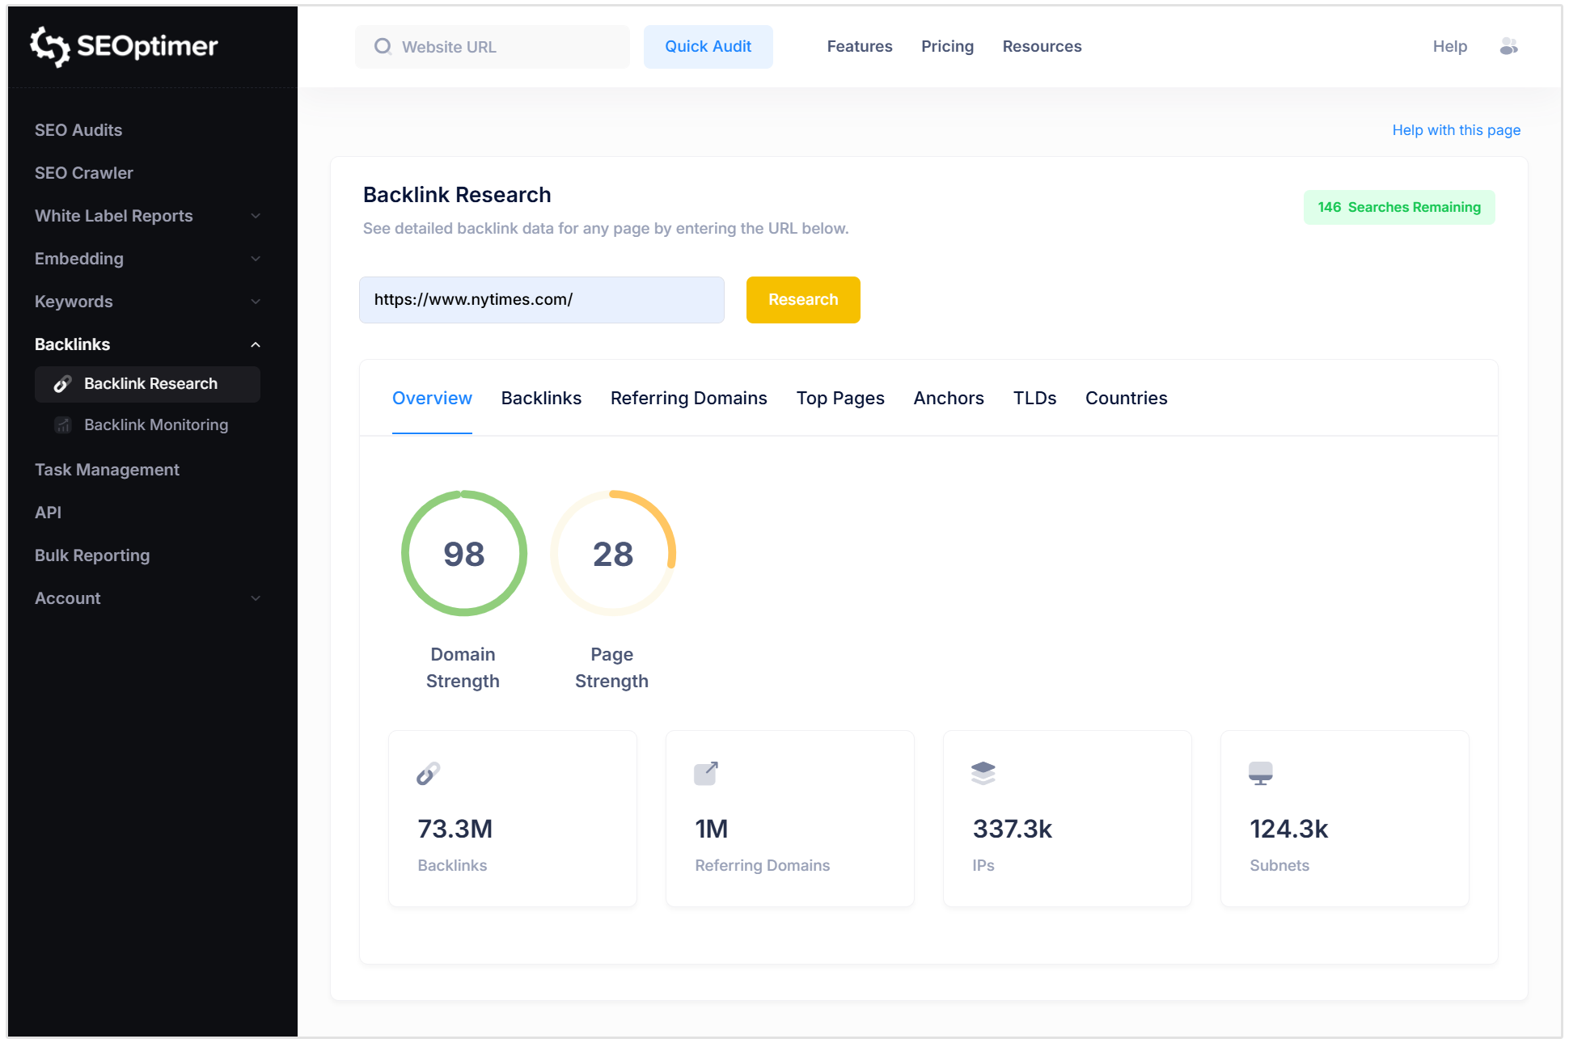1569x1043 pixels.
Task: Click the link icon beside Backlink Research
Action: [x=63, y=384]
